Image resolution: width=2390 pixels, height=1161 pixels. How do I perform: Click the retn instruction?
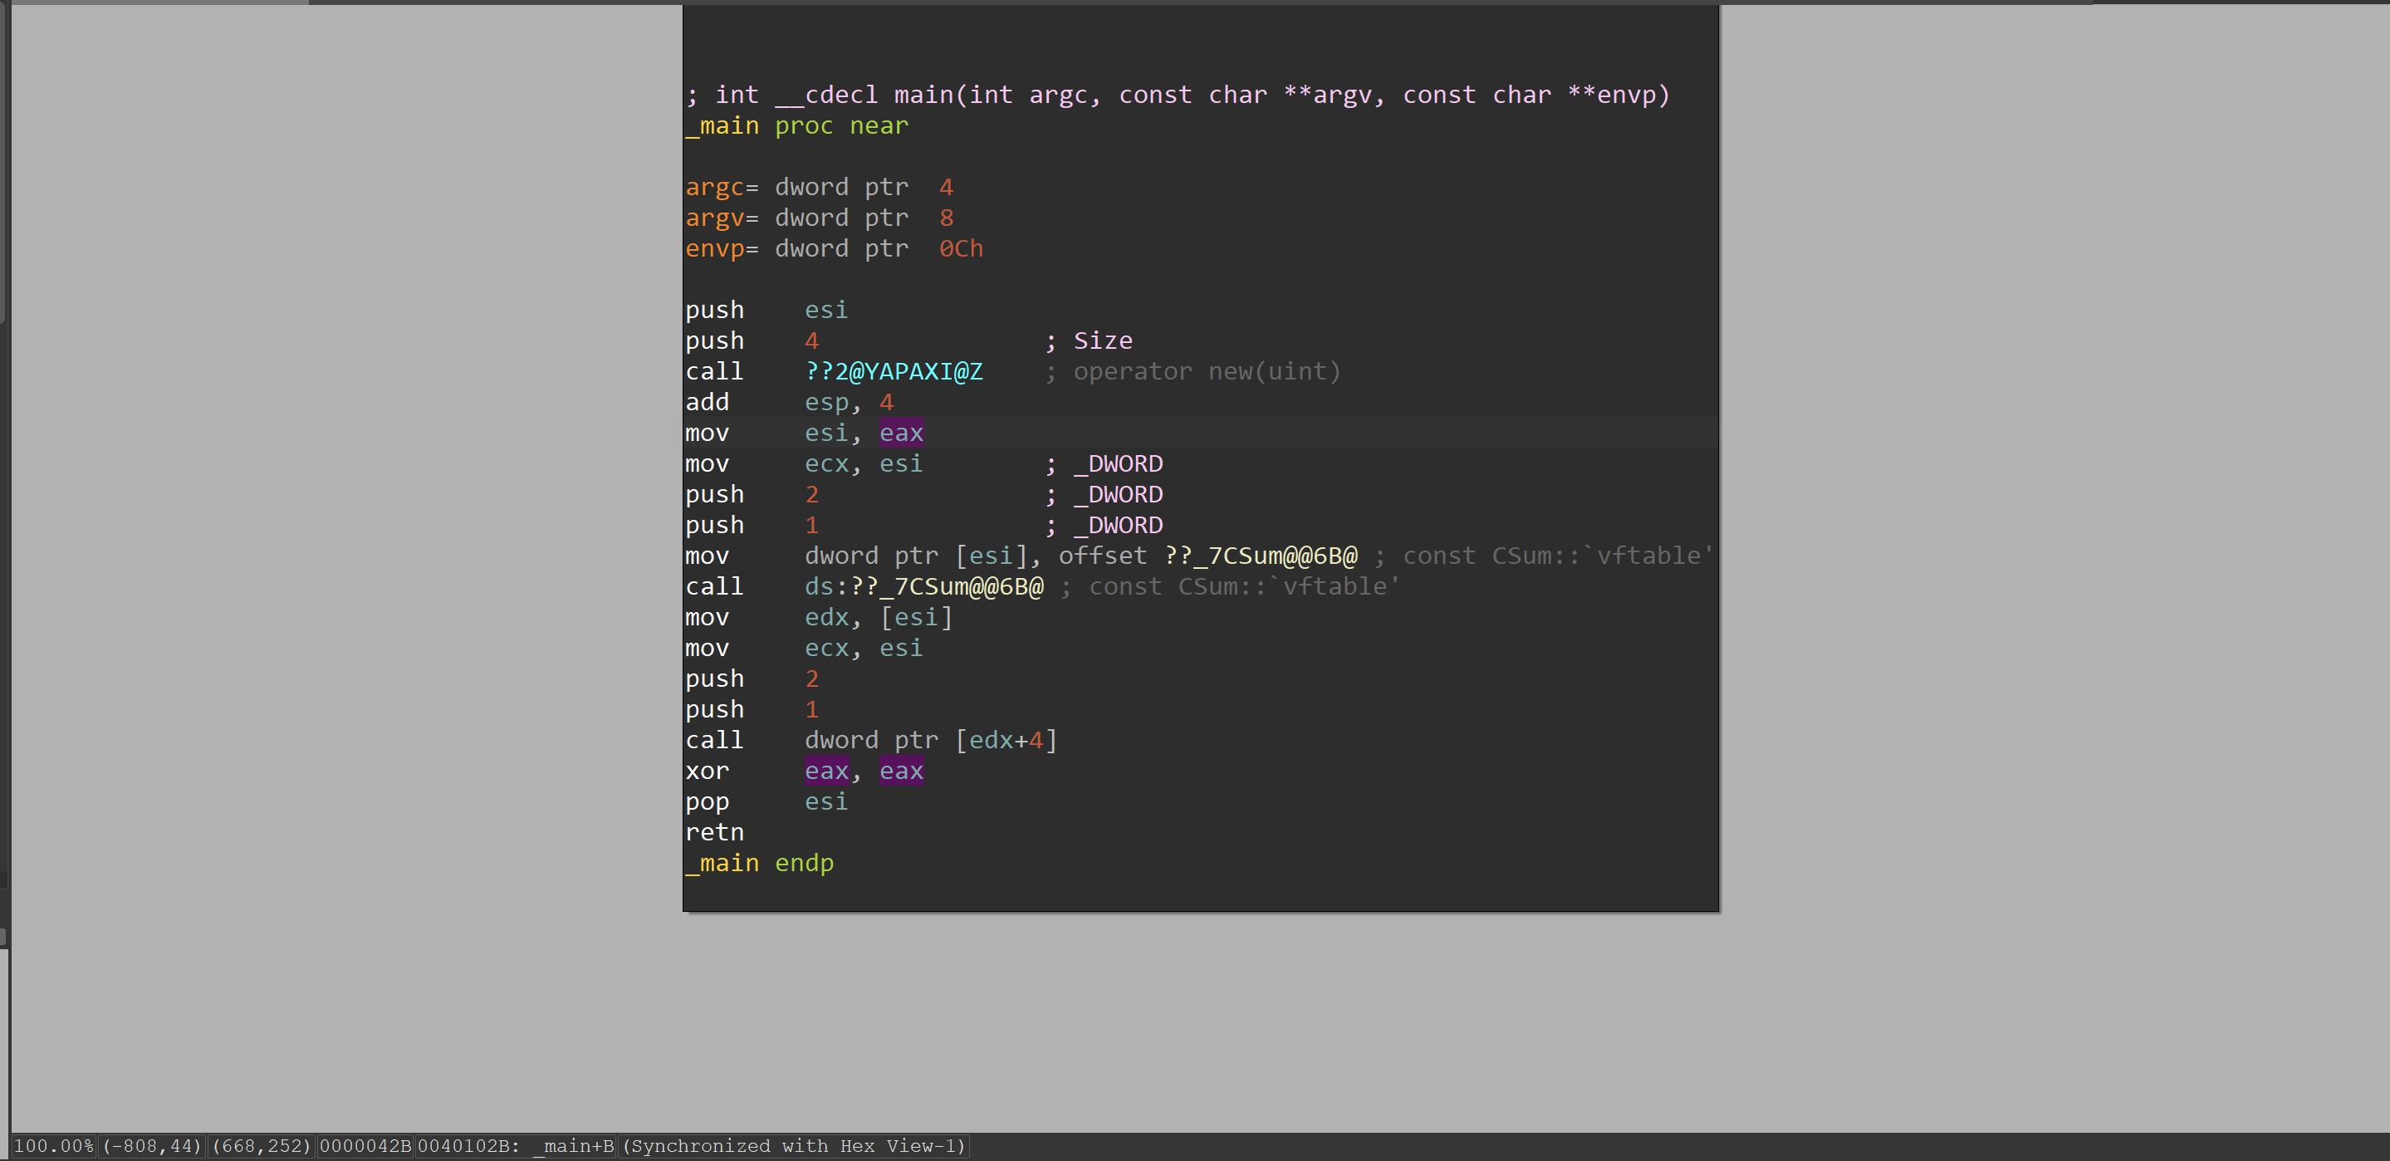tap(714, 831)
